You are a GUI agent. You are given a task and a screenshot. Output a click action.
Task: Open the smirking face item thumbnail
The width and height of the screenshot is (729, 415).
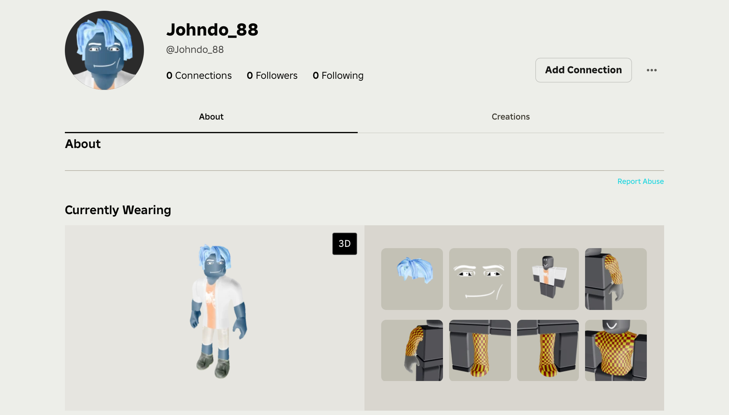[x=480, y=279]
